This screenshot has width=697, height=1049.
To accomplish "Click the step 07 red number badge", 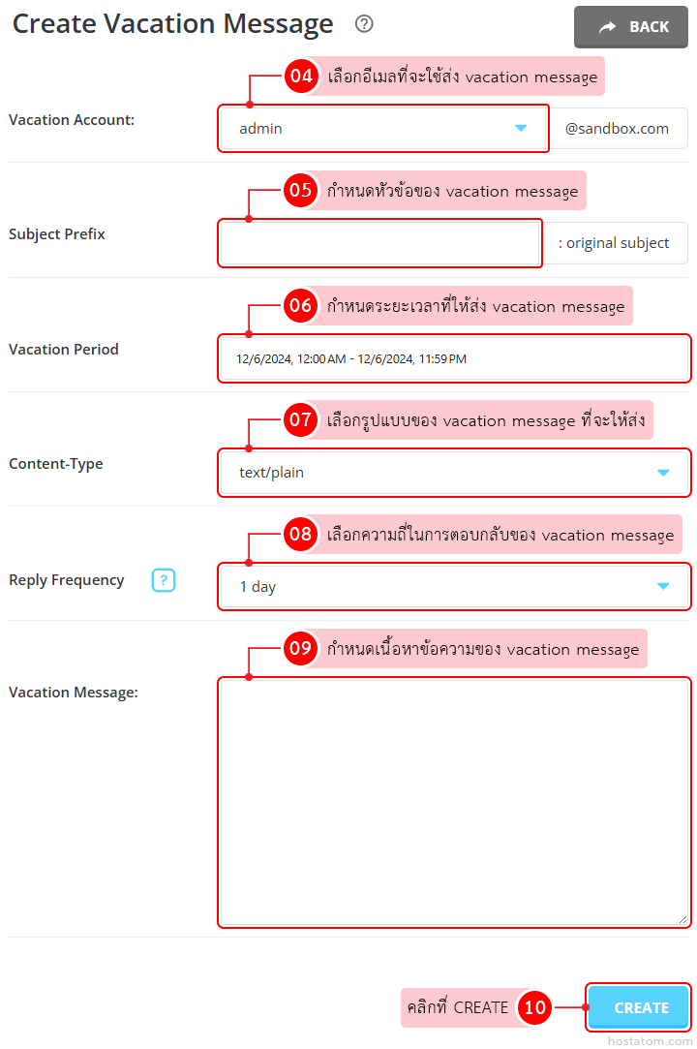I will [x=301, y=420].
